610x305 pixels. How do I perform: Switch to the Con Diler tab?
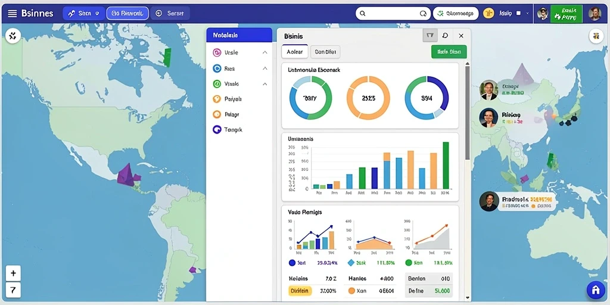click(x=325, y=52)
